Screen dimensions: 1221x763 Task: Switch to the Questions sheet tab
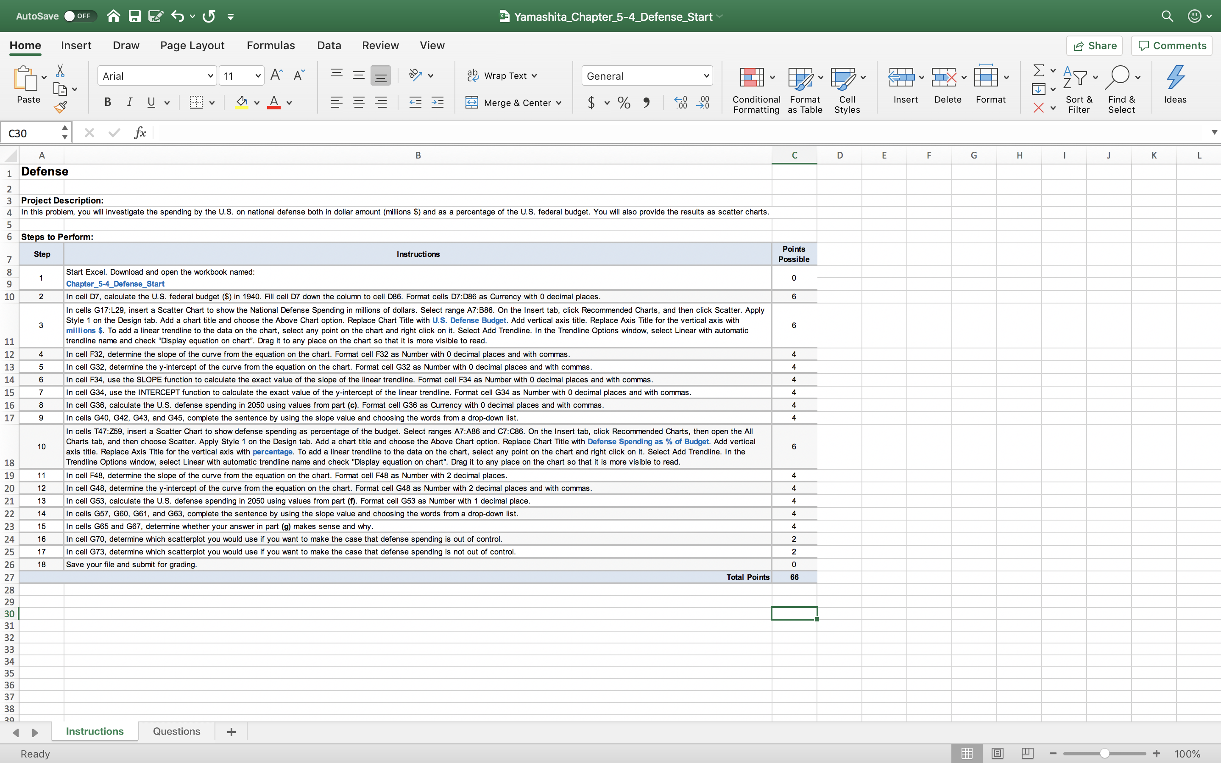[177, 731]
